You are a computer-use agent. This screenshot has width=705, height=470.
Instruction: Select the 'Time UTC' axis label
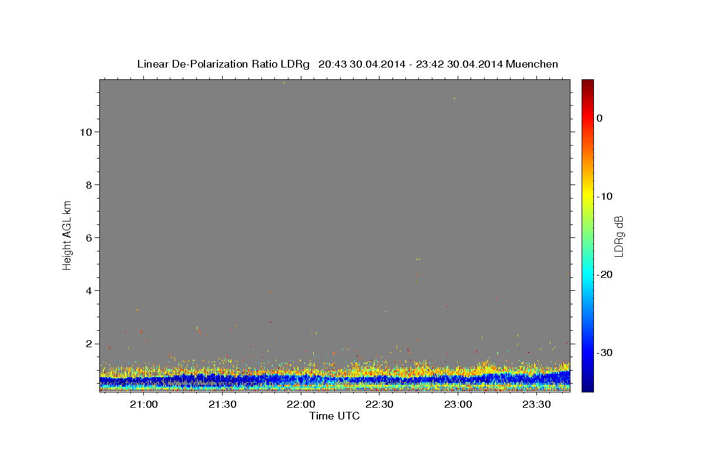pyautogui.click(x=334, y=416)
